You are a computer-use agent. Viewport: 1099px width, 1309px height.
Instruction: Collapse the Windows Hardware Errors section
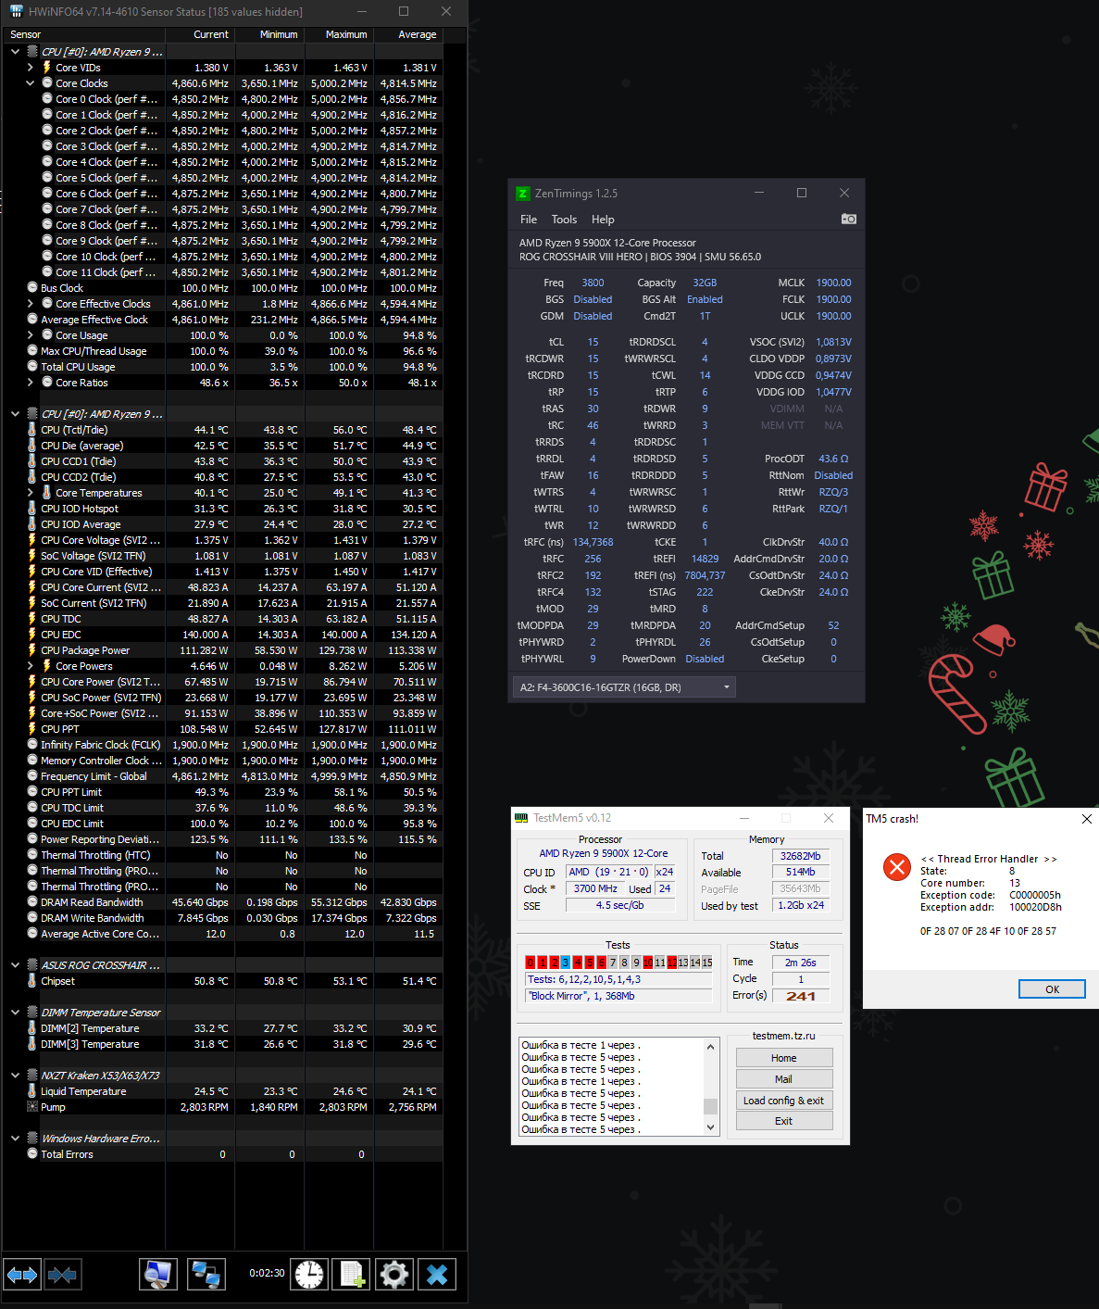(x=15, y=1139)
